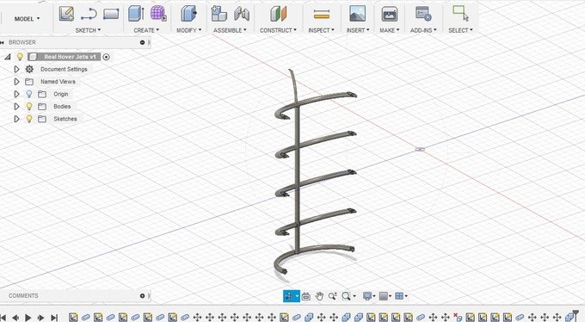The image size is (585, 322).
Task: Open the Scripts and Add-Ins icon
Action: click(x=423, y=14)
